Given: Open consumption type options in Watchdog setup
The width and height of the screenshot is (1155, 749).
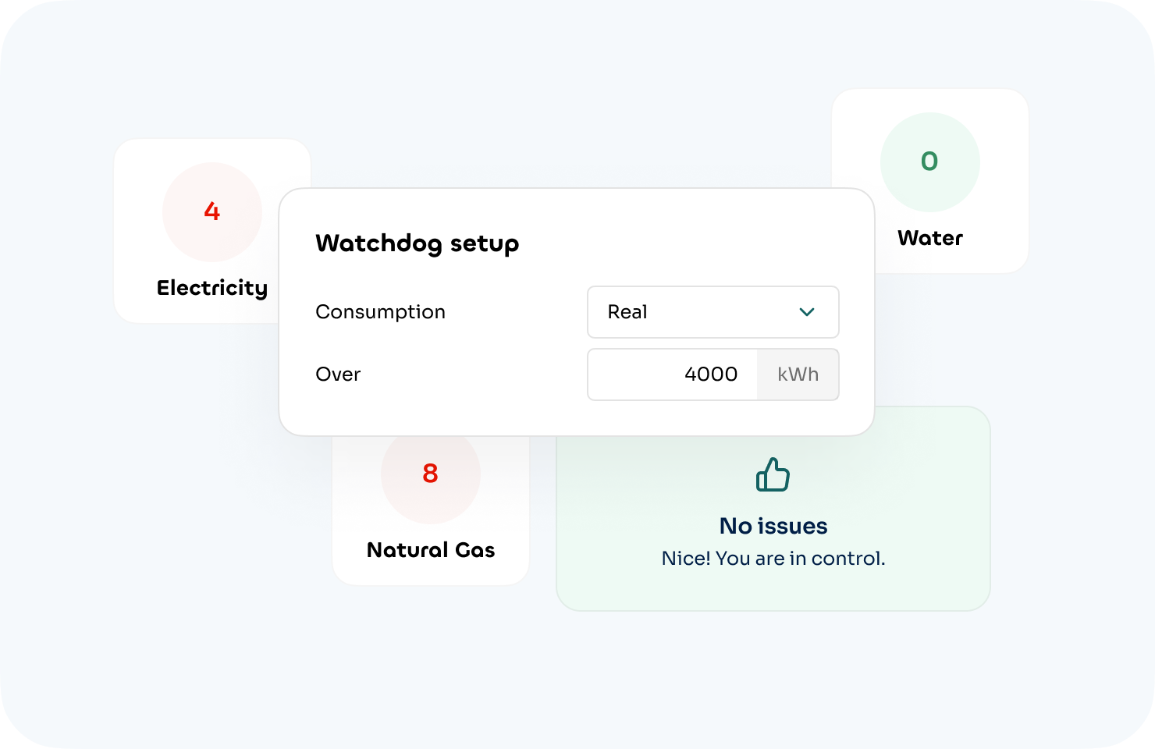Looking at the screenshot, I should (713, 312).
